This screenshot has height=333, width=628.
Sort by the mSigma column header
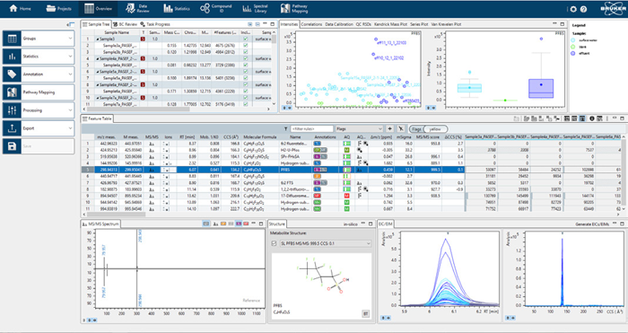[404, 137]
